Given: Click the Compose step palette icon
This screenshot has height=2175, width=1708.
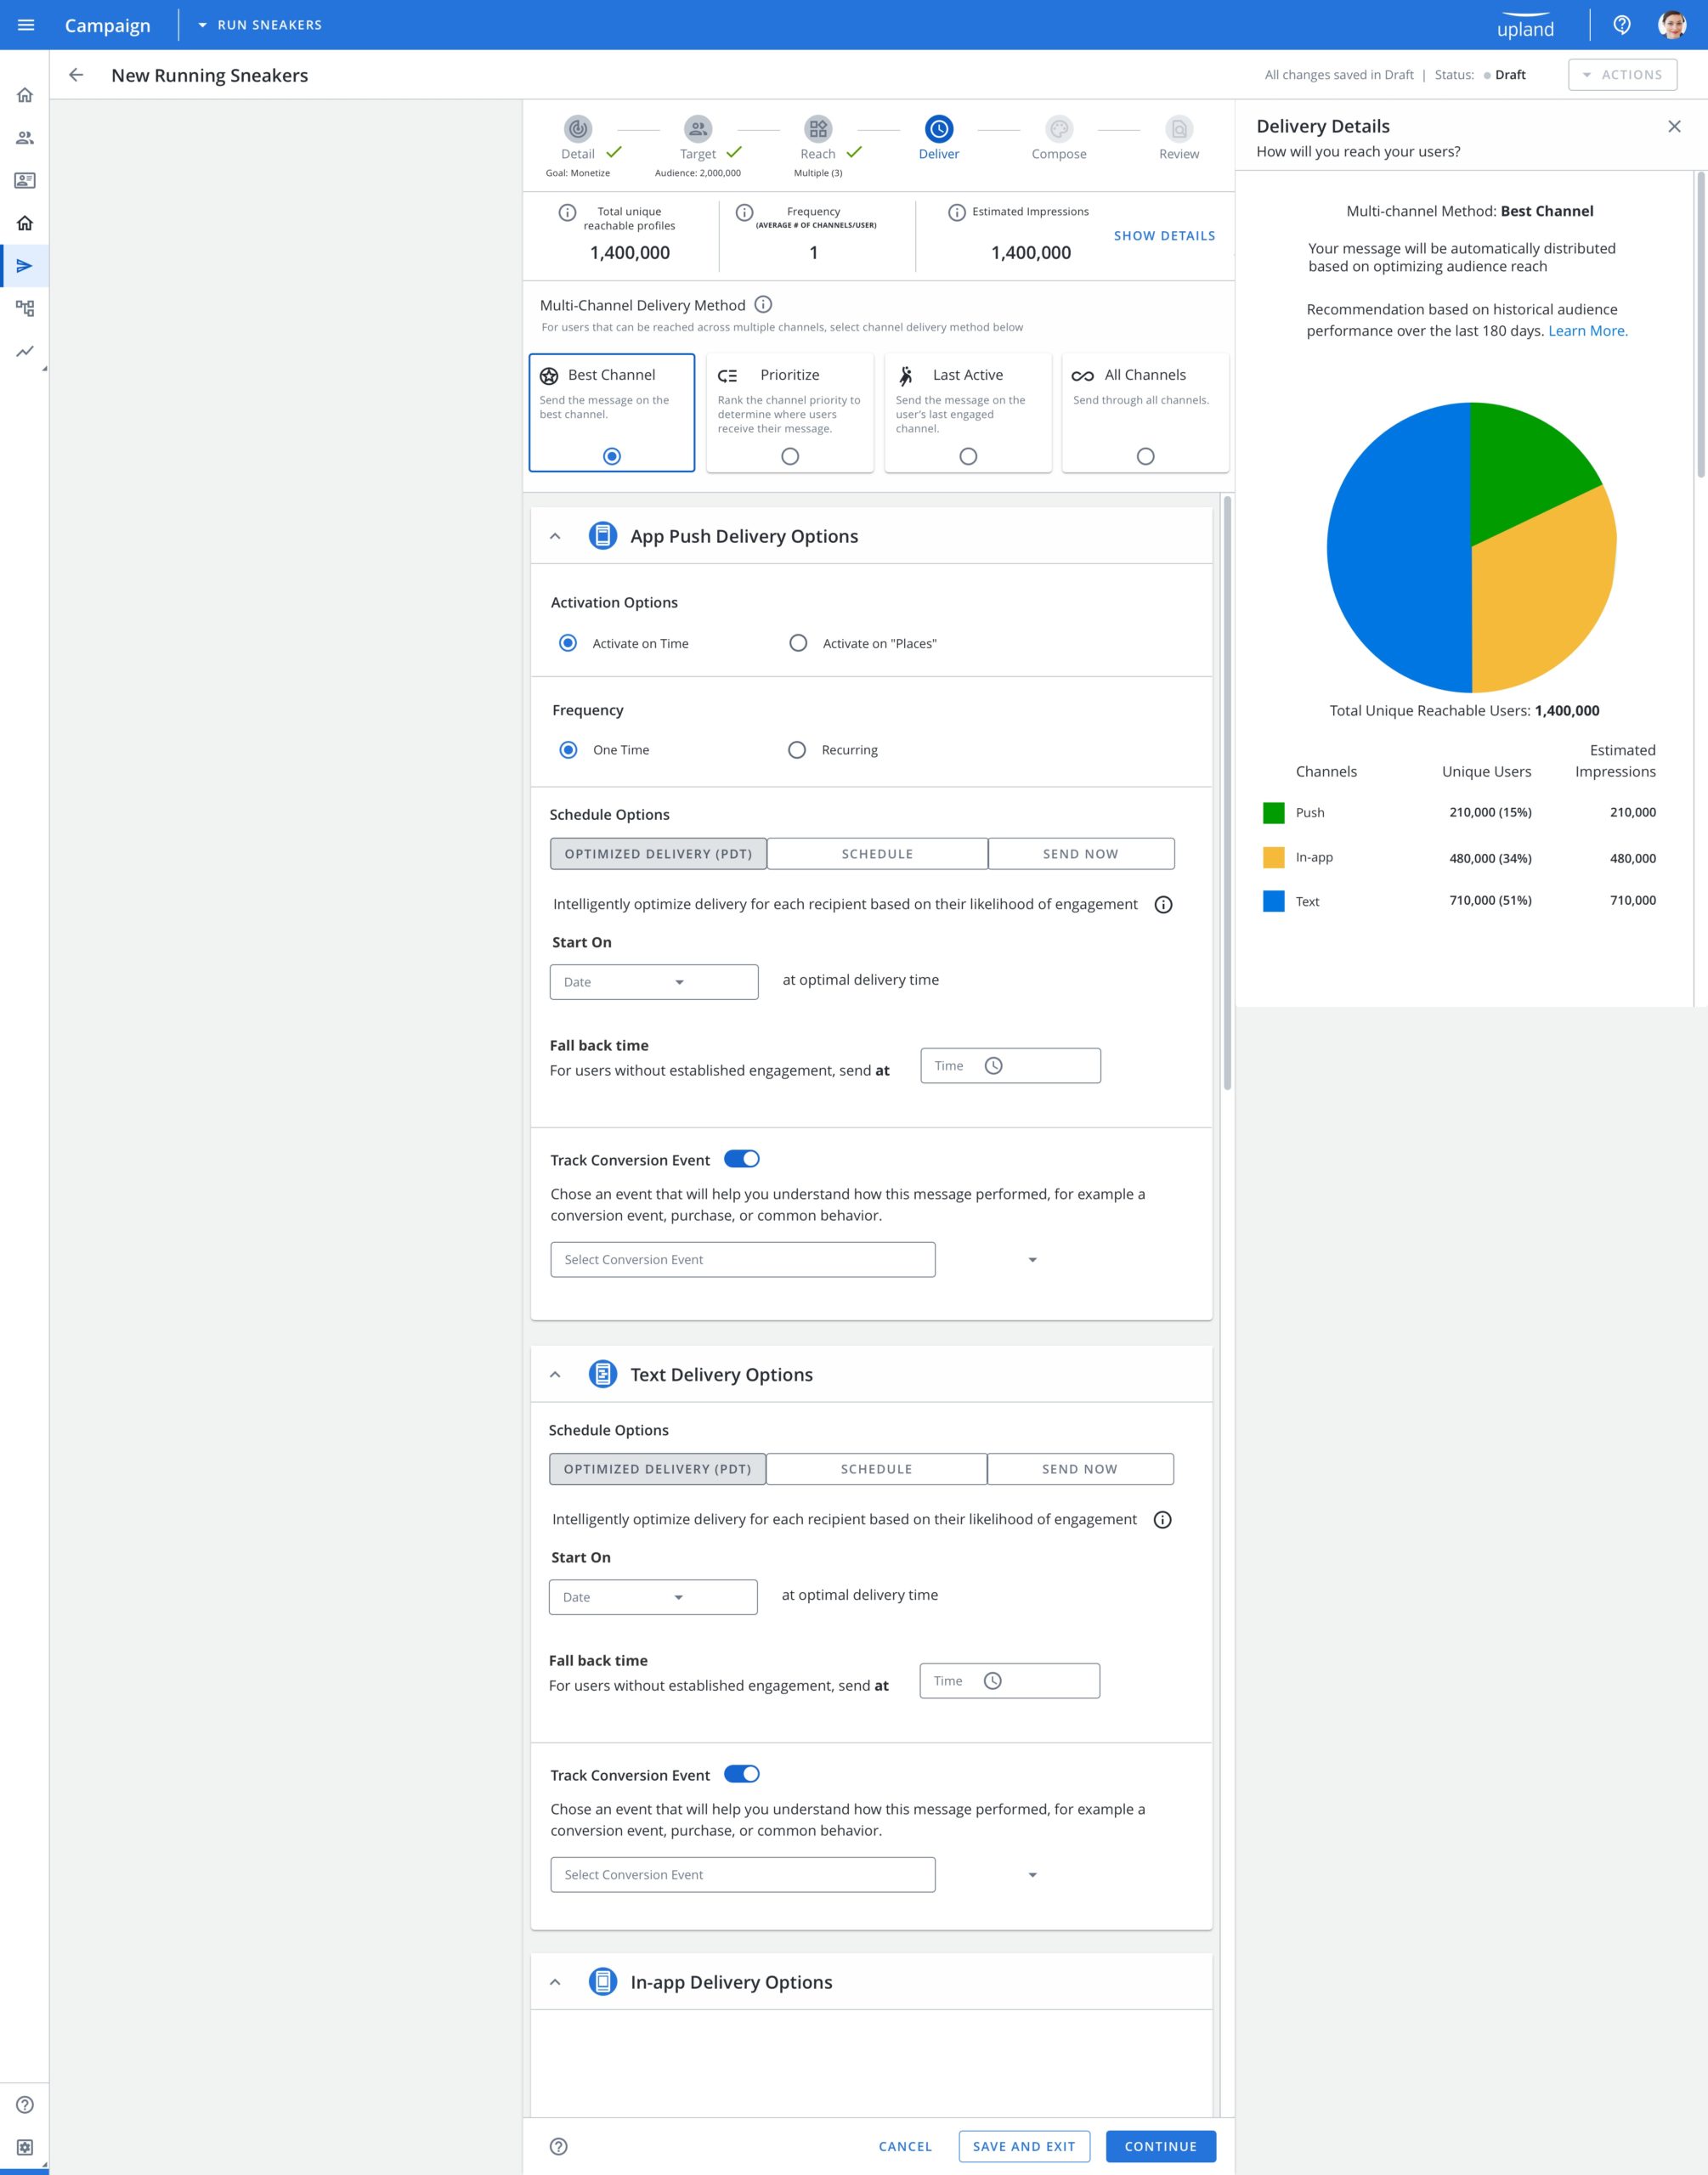Looking at the screenshot, I should coord(1059,129).
